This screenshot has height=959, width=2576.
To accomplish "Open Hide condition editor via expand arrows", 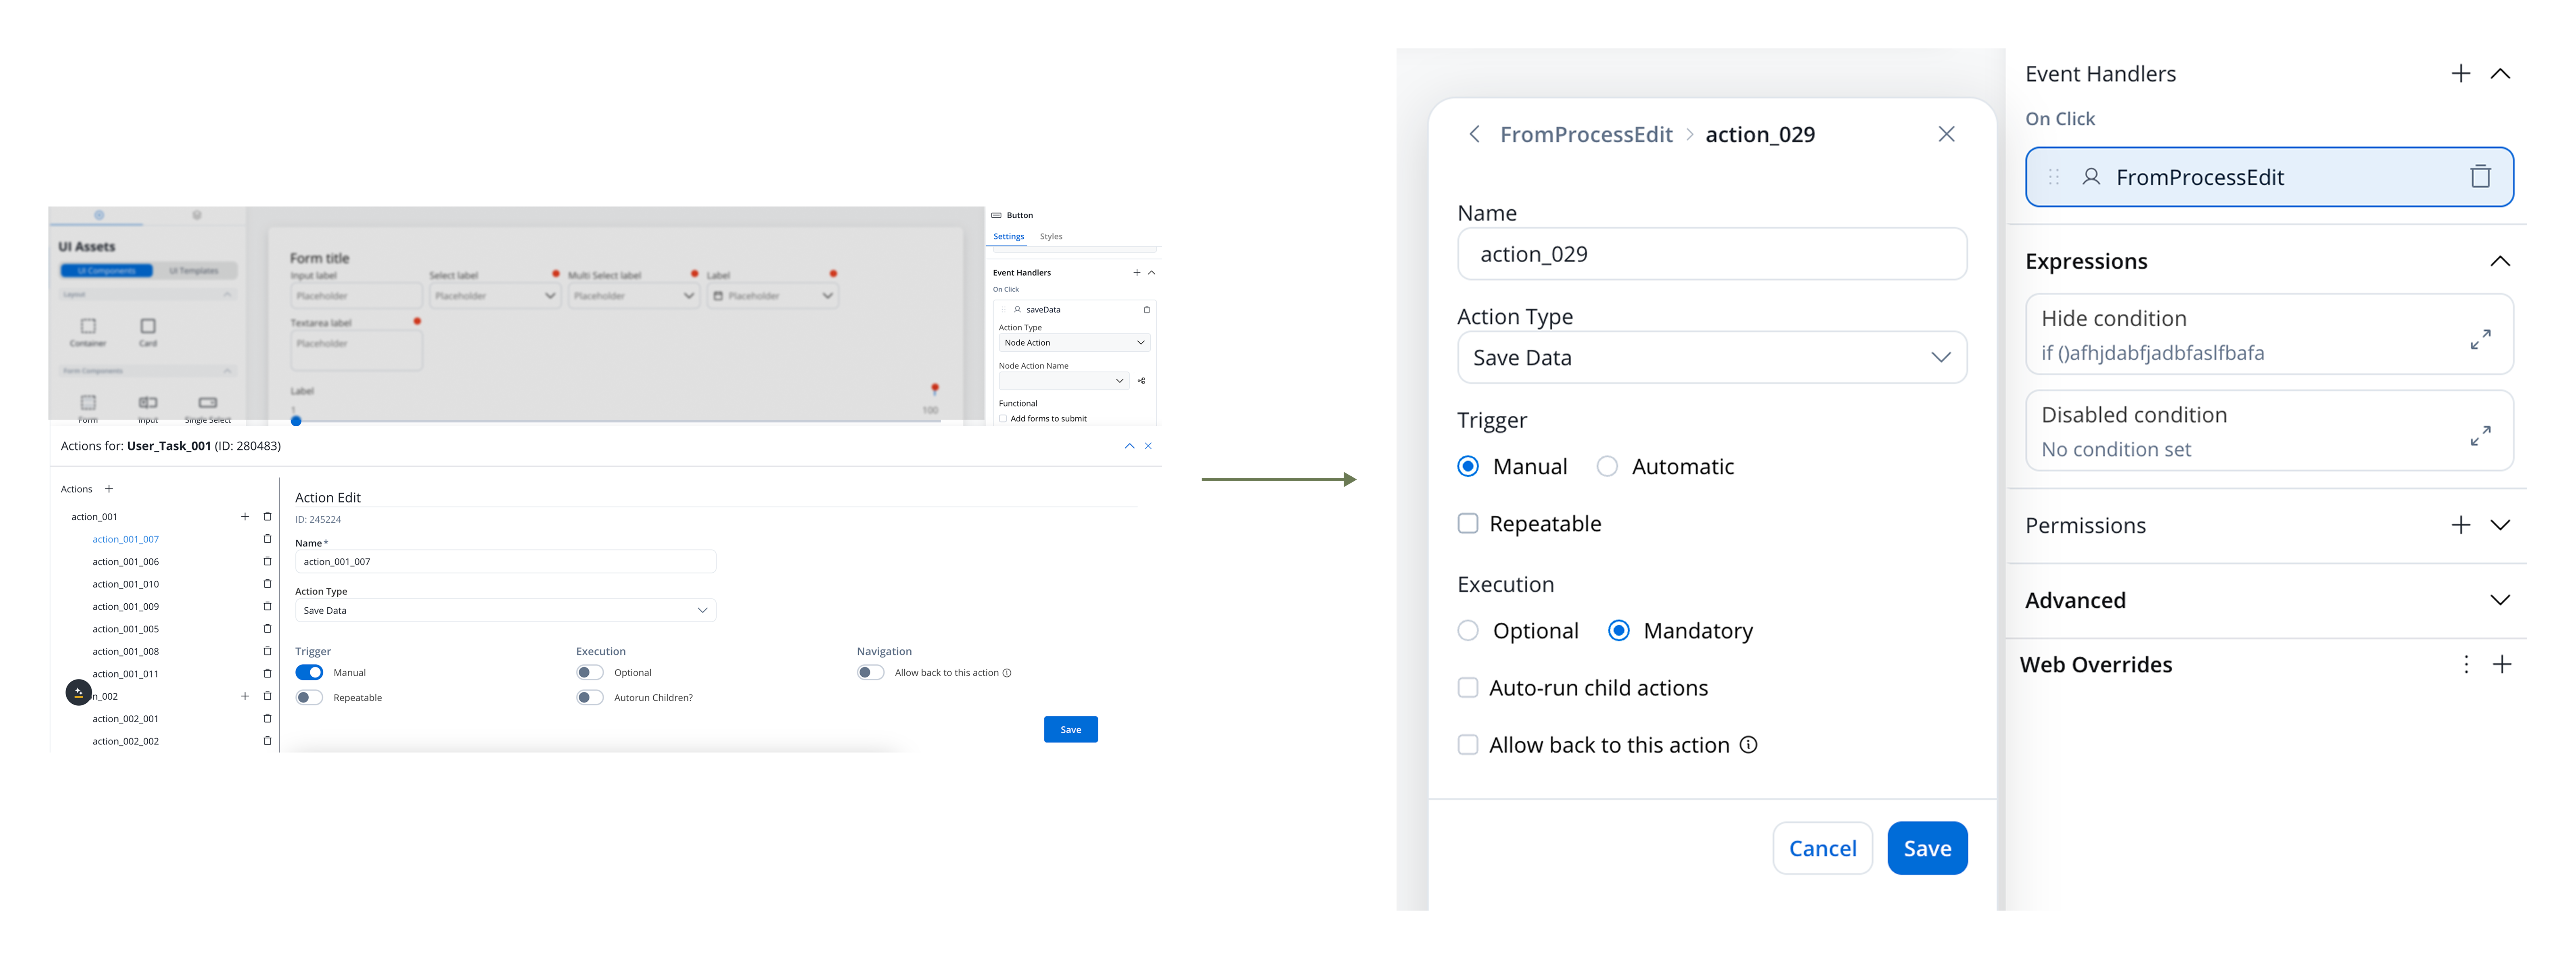I will 2480,340.
